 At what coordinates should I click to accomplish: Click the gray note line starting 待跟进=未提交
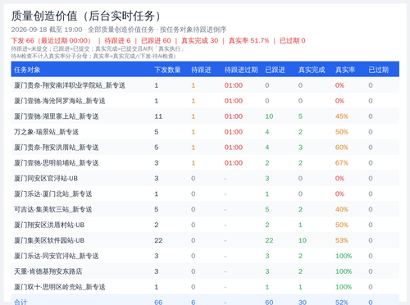coord(98,49)
